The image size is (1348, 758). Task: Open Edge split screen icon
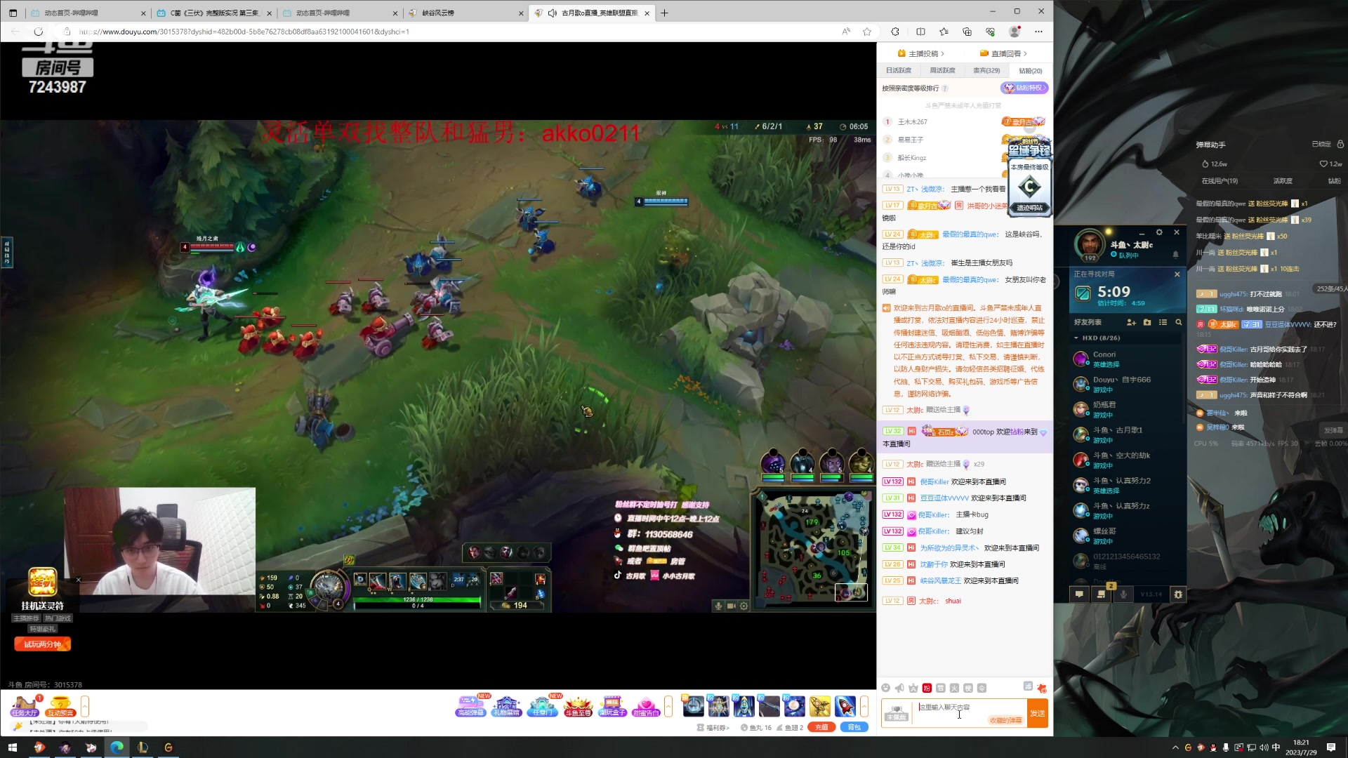click(x=920, y=32)
